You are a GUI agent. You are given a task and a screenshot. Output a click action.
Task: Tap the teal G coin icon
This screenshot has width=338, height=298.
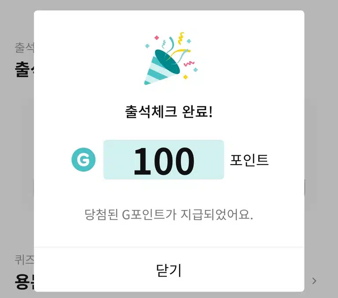[84, 160]
